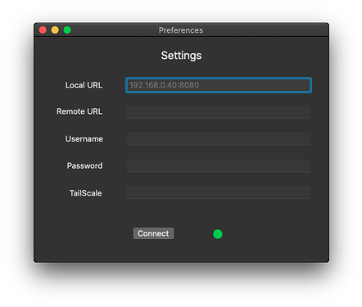Select the Password label
This screenshot has width=362, height=307.
pos(84,165)
